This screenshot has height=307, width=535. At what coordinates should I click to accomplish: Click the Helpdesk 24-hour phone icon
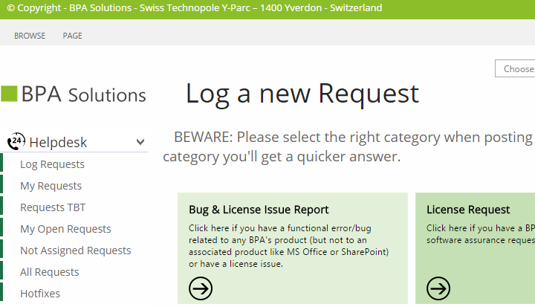[16, 141]
